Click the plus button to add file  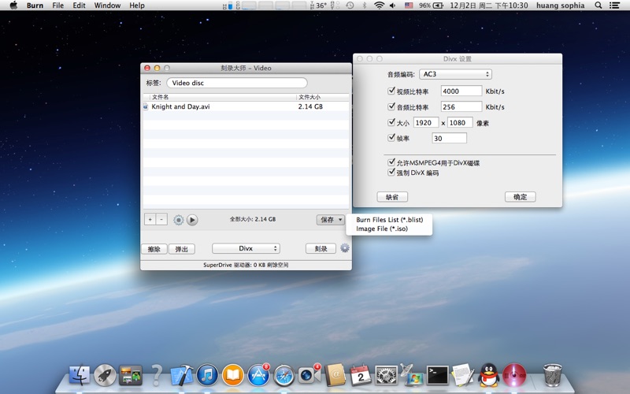pyautogui.click(x=150, y=220)
